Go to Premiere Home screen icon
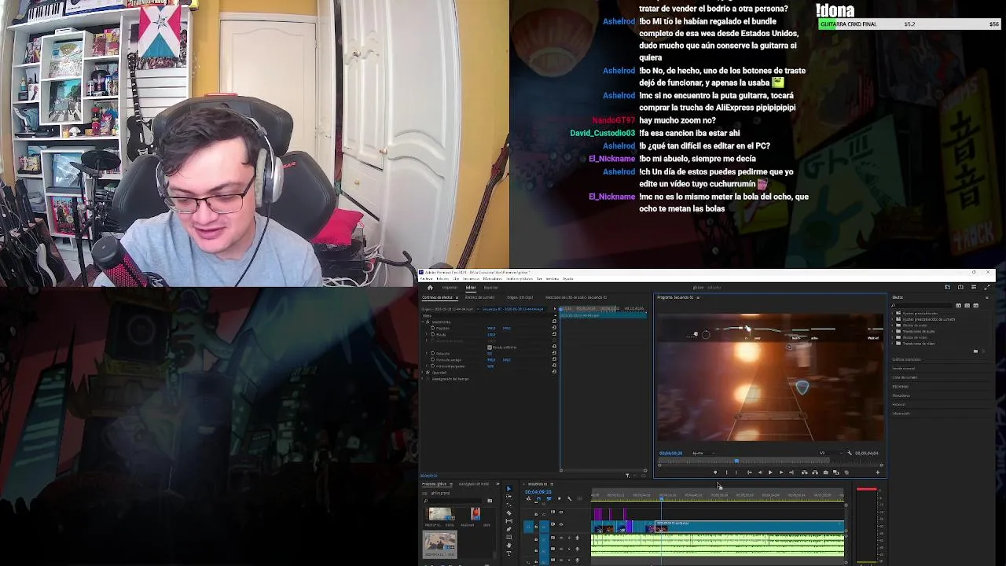 click(x=430, y=288)
